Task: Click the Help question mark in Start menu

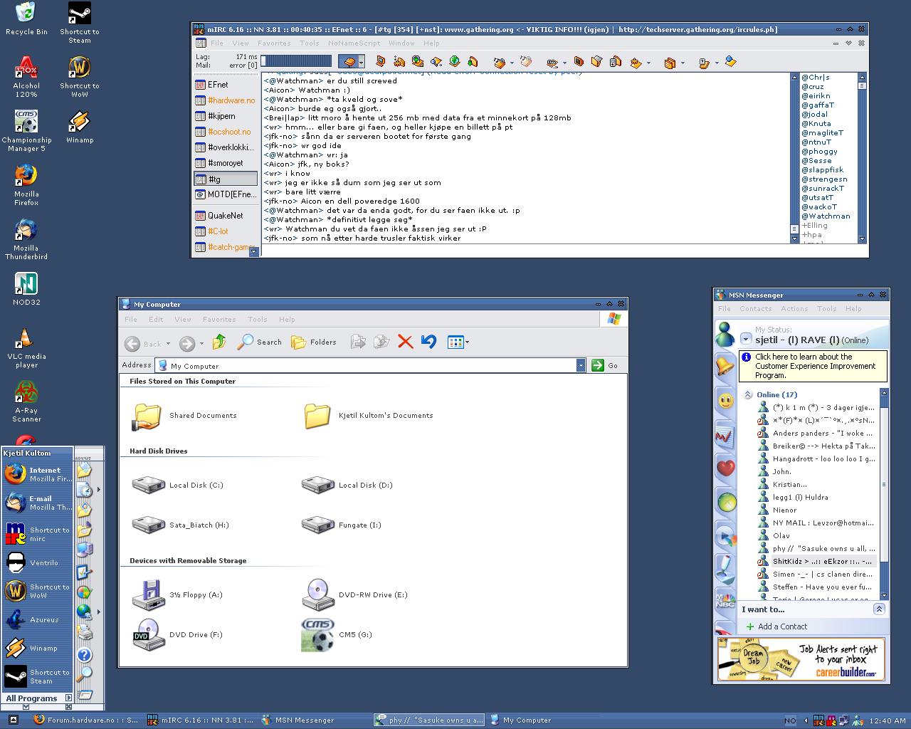Action: pyautogui.click(x=84, y=655)
